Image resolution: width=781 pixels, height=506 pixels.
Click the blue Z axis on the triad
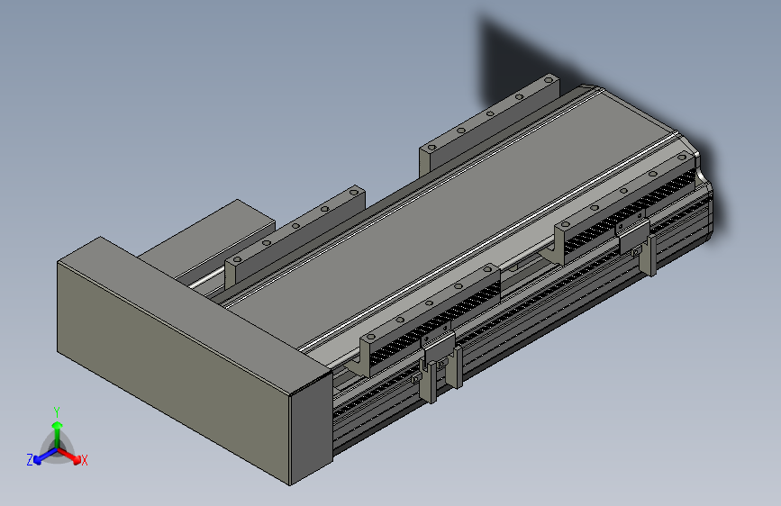tap(45, 456)
